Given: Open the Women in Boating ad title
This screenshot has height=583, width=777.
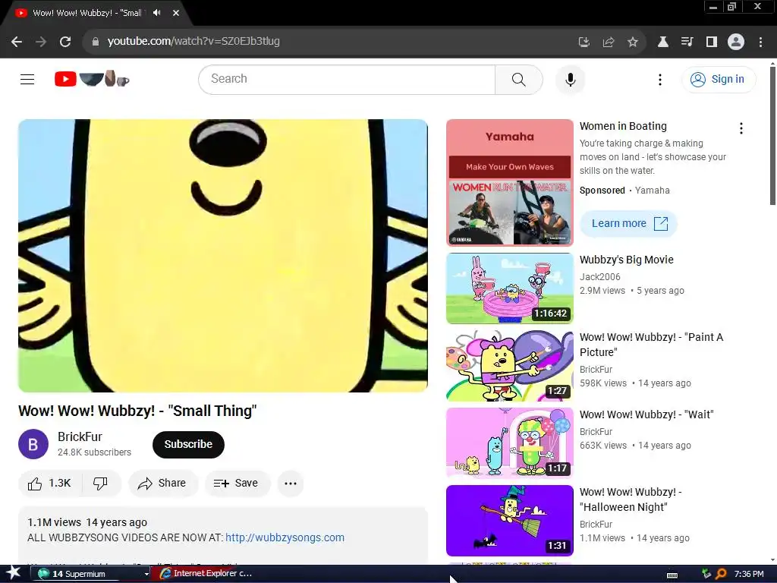Looking at the screenshot, I should [x=623, y=126].
